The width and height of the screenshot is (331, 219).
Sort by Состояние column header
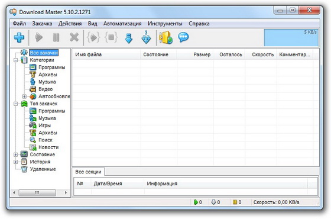click(x=158, y=54)
